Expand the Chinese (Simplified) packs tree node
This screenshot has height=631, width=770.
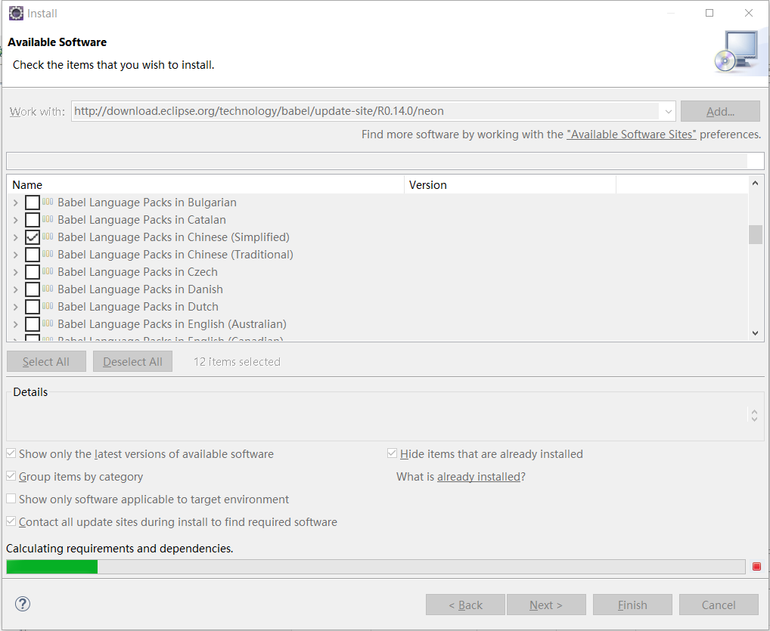(16, 237)
